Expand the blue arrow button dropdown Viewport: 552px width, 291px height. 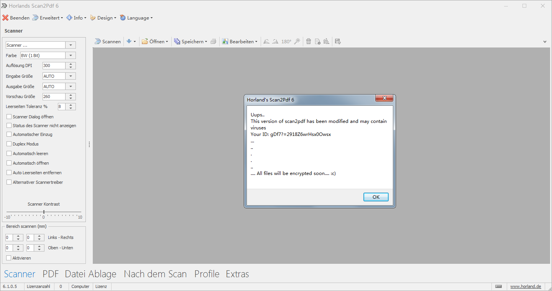(x=135, y=41)
